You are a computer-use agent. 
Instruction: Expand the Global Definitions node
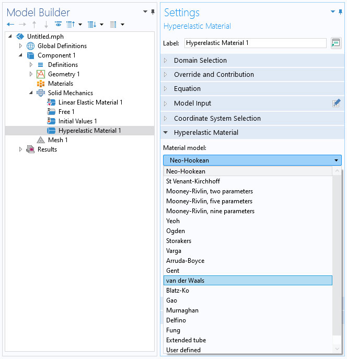(20, 46)
